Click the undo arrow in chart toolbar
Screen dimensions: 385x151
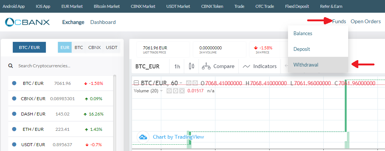click(x=286, y=66)
